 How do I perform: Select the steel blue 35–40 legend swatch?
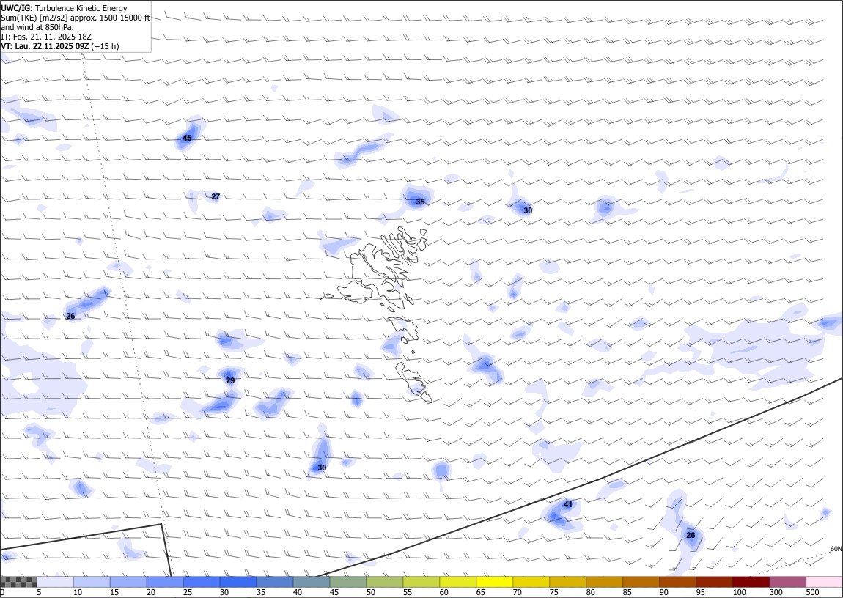[275, 582]
